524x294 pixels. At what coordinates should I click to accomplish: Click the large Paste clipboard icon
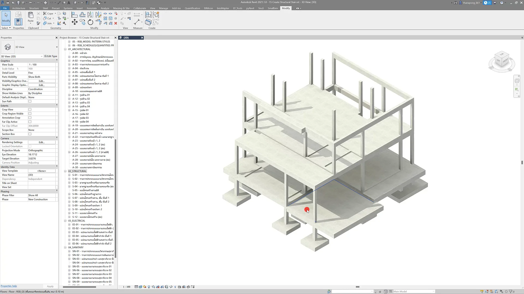[31, 15]
